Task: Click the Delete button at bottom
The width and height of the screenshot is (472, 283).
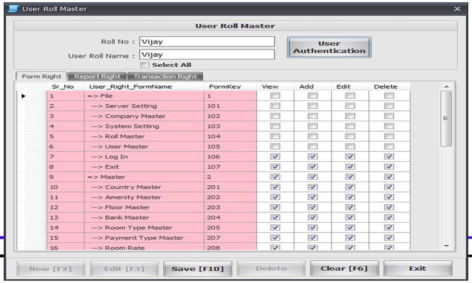Action: point(271,268)
